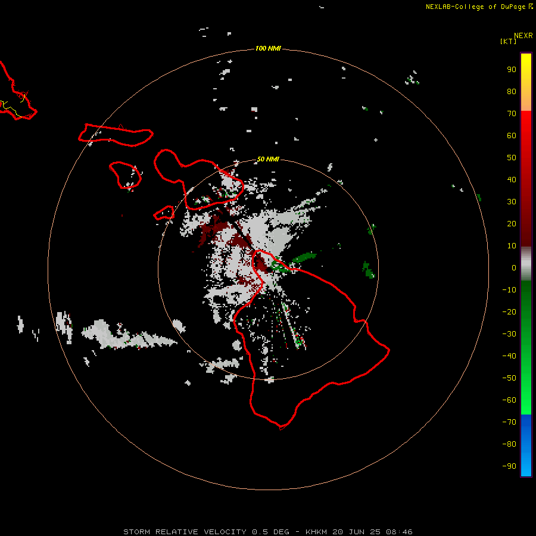Click the "NEXR" label above the color scale
Viewport: 536px width, 536px height.
[x=523, y=36]
